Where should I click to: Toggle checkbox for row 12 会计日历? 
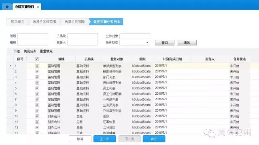pyautogui.click(x=37, y=127)
